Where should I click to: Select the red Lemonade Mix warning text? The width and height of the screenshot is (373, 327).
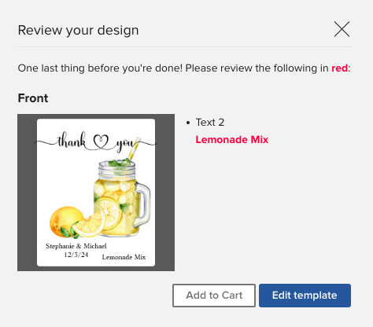[x=232, y=139]
